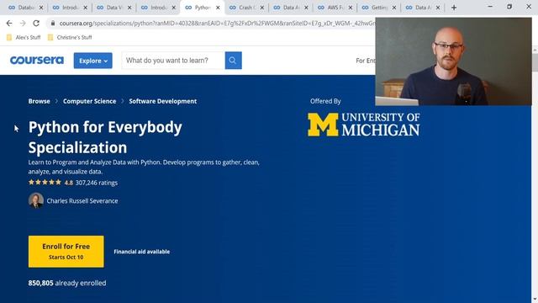Click the Coursera logo
This screenshot has height=303, width=538.
[37, 60]
